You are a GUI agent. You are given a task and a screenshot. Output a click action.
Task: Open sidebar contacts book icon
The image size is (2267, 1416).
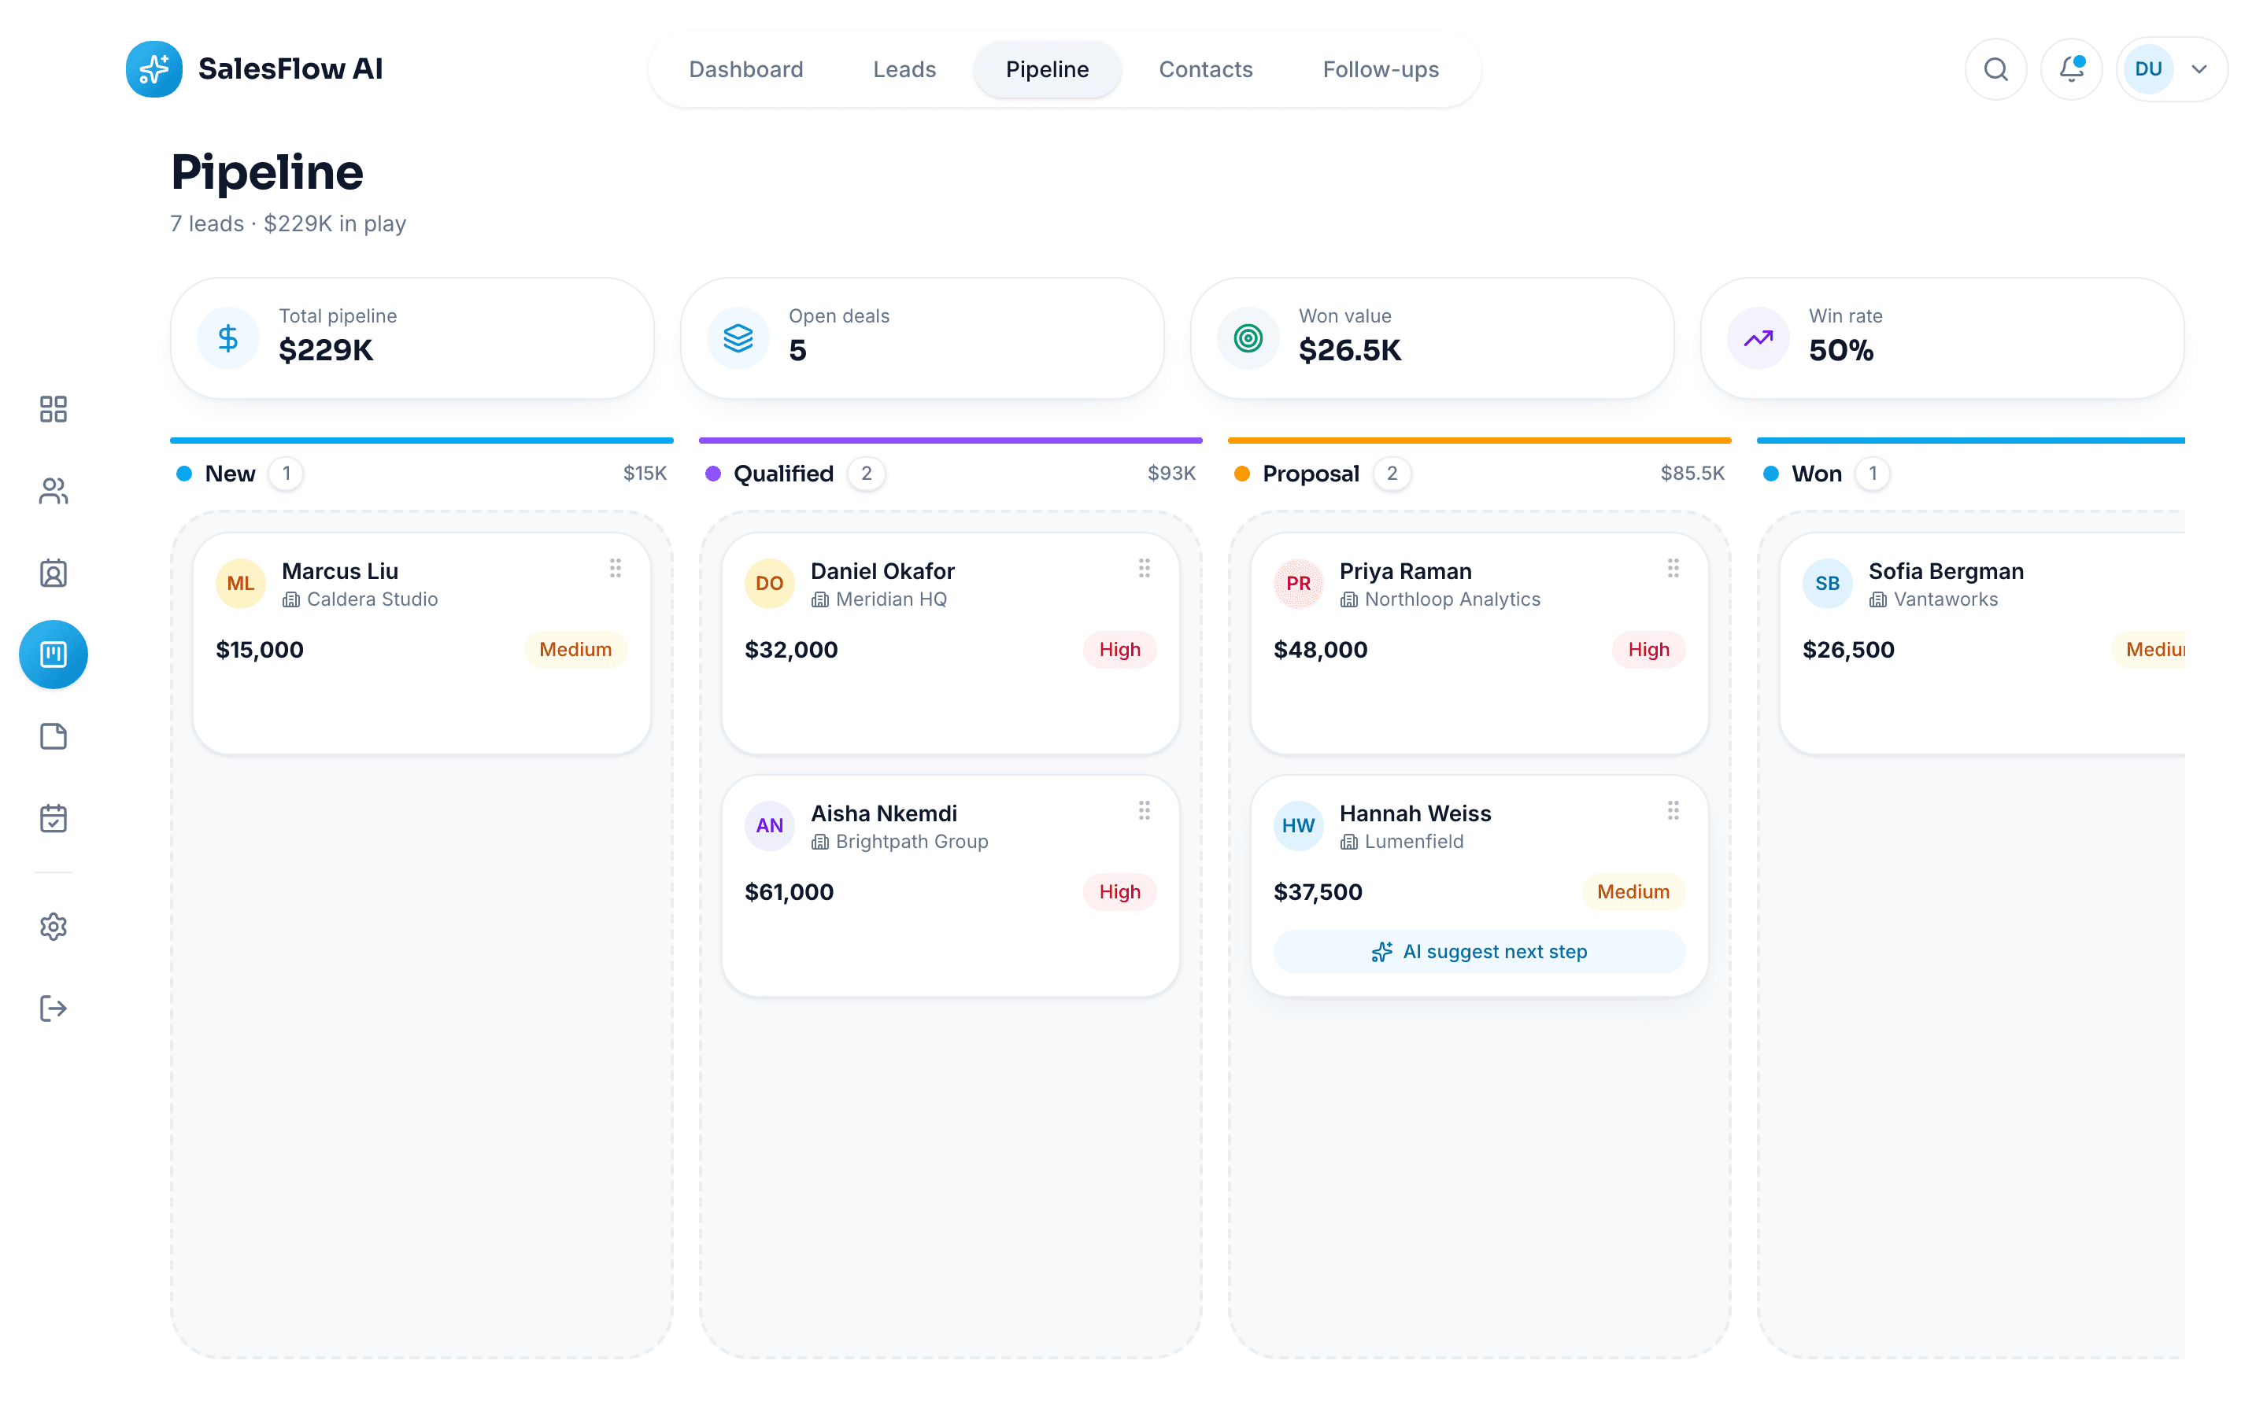click(x=54, y=573)
